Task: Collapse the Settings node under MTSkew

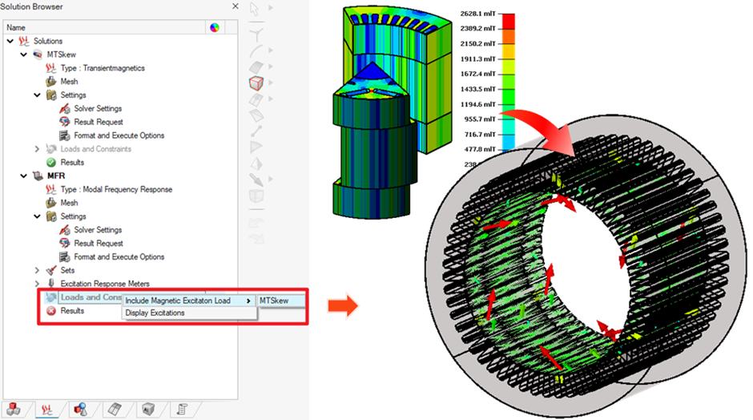Action: (37, 95)
